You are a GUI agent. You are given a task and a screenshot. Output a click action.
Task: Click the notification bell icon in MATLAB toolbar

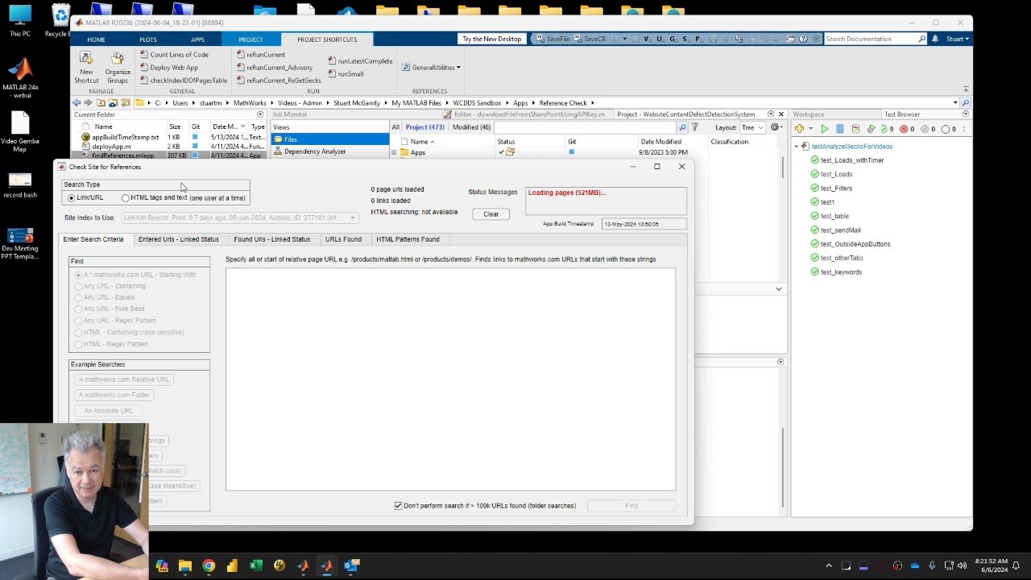point(935,39)
